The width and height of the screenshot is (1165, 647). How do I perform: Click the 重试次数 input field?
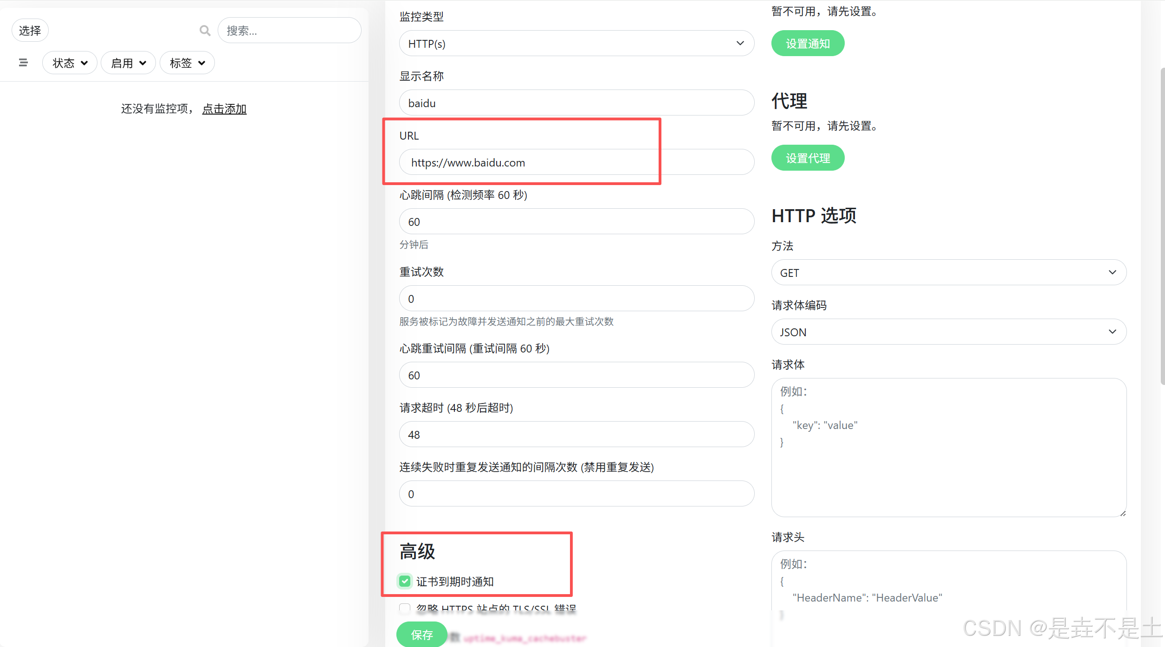tap(576, 299)
